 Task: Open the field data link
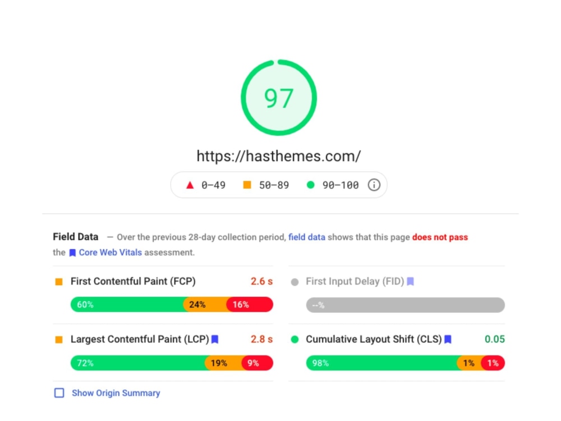(307, 237)
